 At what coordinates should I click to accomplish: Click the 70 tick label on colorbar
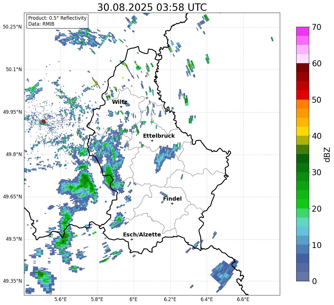[x=316, y=27]
